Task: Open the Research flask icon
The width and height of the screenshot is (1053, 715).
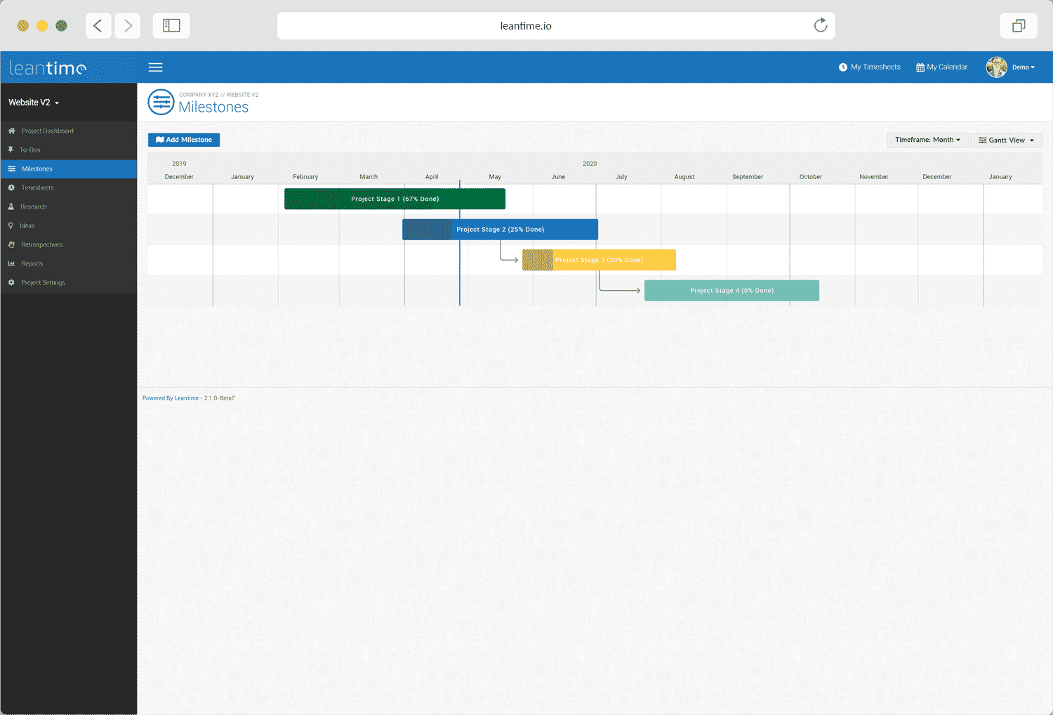Action: coord(12,206)
